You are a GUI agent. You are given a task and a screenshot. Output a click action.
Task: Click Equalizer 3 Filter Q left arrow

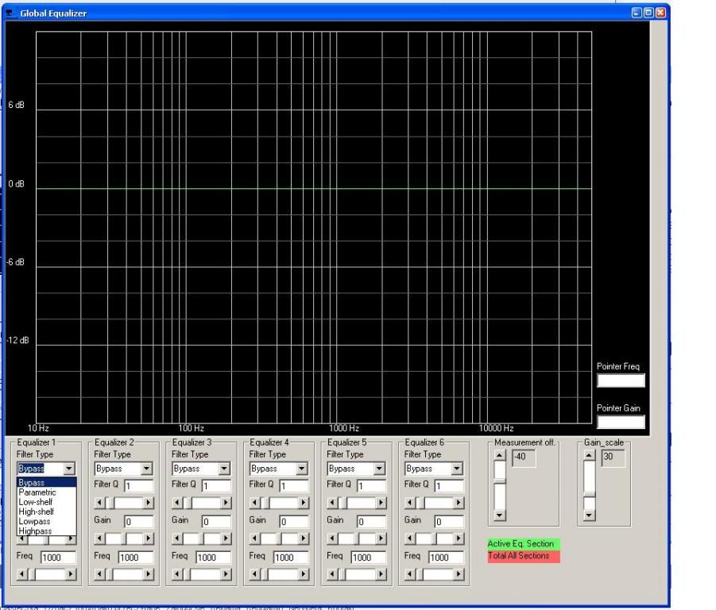[x=177, y=503]
